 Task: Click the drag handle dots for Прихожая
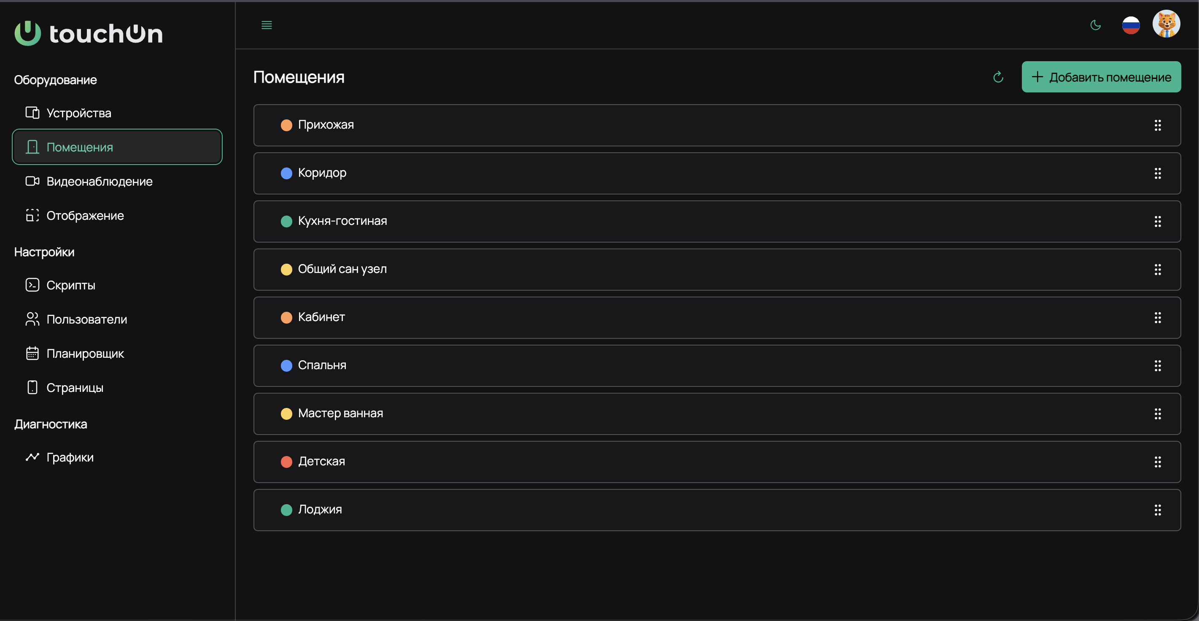click(1158, 125)
